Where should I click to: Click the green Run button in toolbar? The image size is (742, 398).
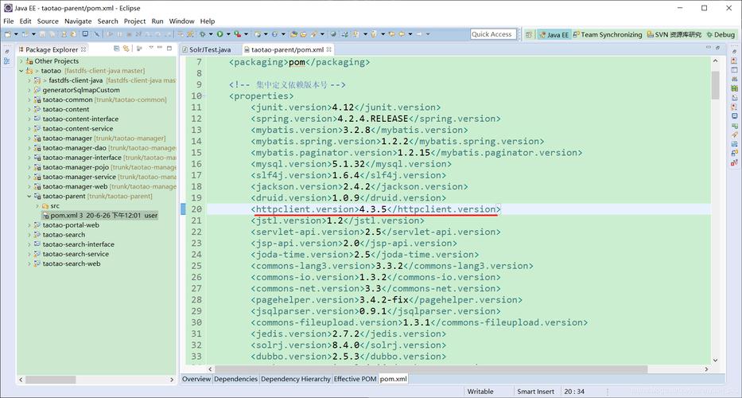point(219,34)
